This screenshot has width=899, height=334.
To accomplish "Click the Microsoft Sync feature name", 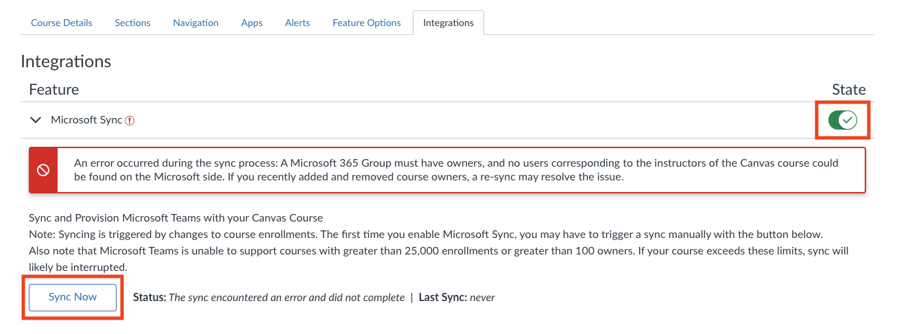I will pos(86,120).
